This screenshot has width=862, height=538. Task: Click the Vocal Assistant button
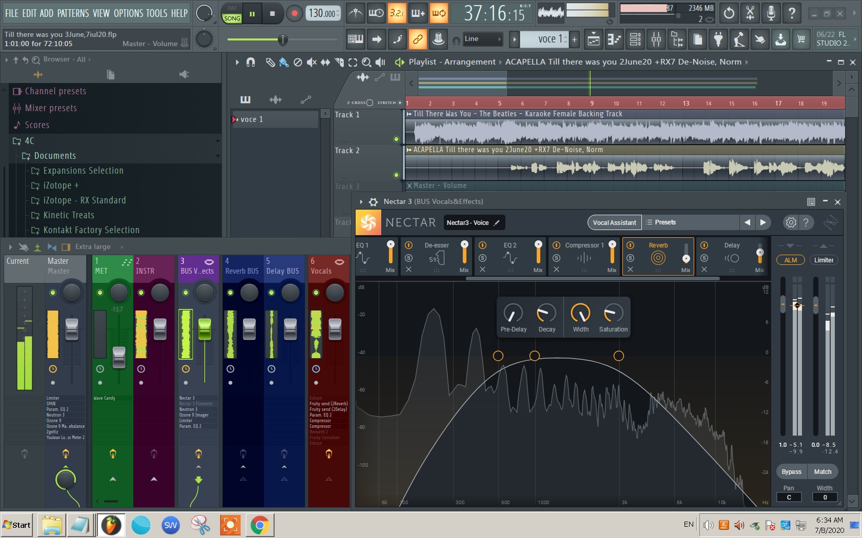pyautogui.click(x=614, y=222)
